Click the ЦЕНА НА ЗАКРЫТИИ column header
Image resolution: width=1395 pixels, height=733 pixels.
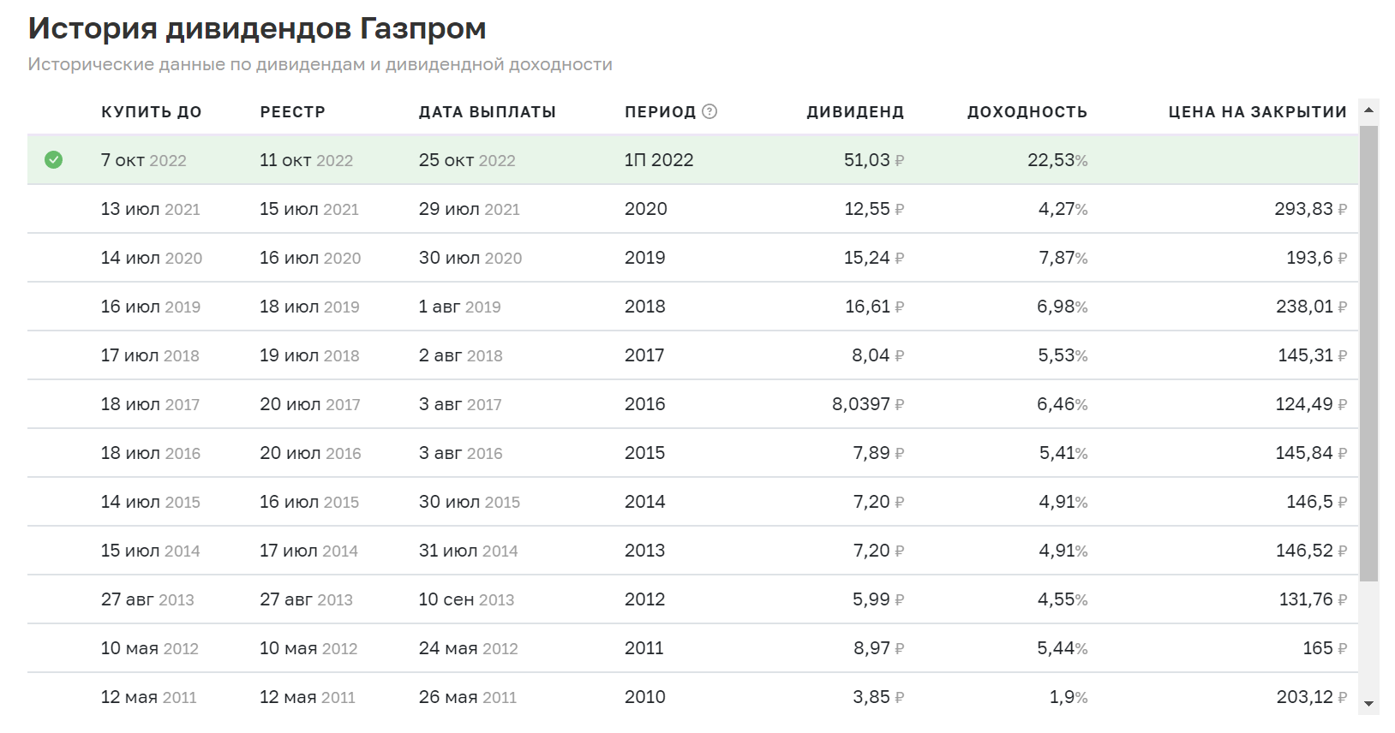coord(1258,112)
